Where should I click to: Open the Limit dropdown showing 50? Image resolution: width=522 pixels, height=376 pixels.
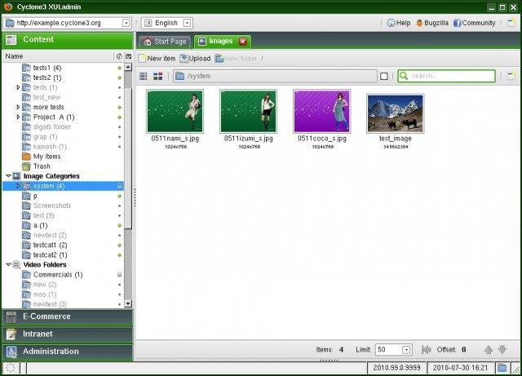point(406,349)
